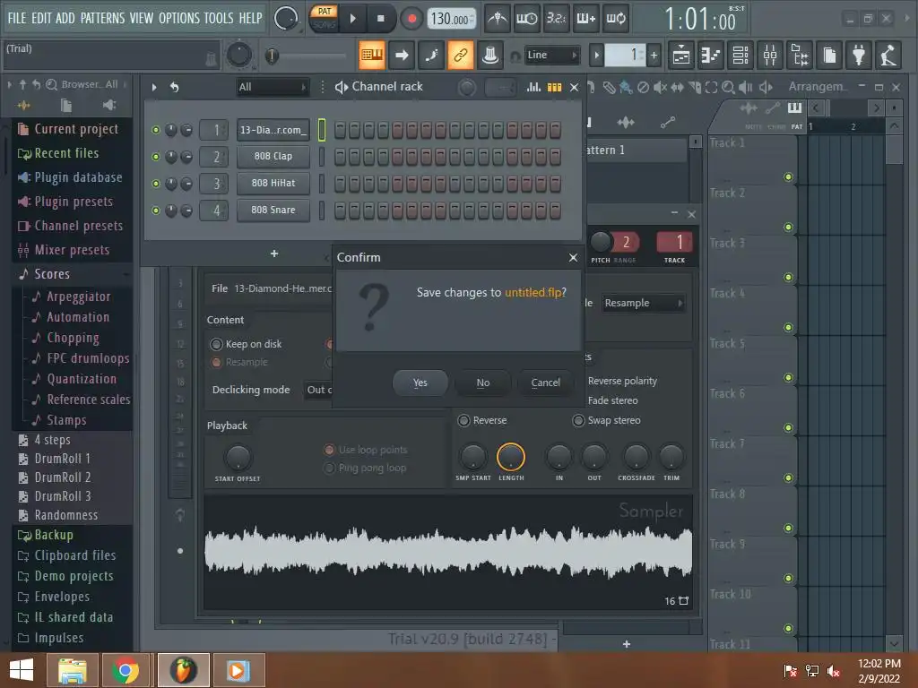Click the stamp tool icon in toolbar

coord(490,55)
